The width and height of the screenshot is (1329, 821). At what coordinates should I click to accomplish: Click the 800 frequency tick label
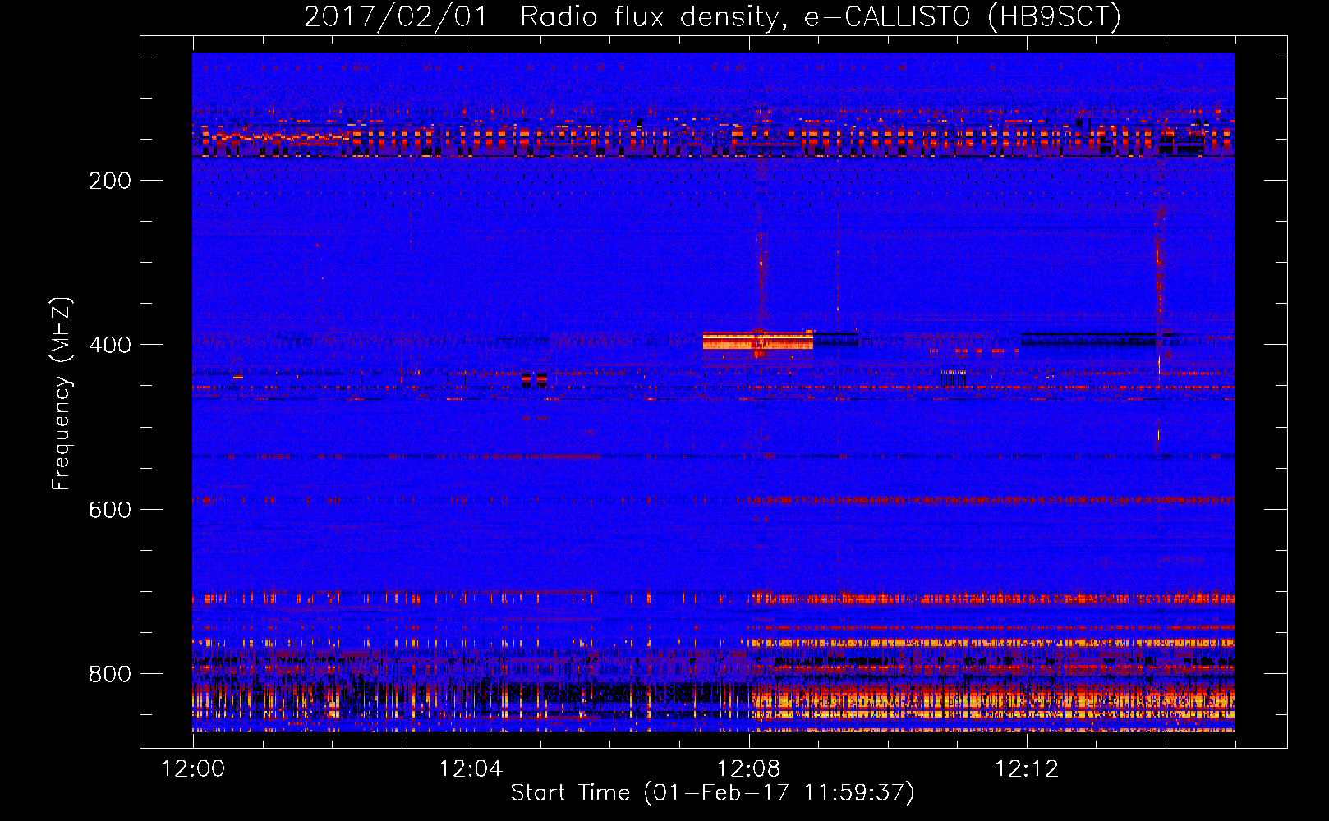point(110,674)
